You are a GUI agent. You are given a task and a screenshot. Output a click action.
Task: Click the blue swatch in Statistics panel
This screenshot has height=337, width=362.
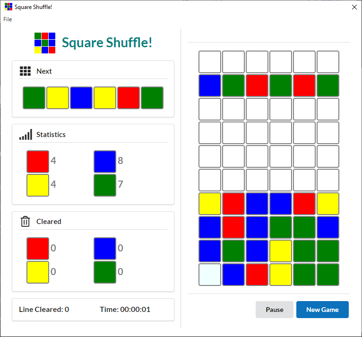105,161
